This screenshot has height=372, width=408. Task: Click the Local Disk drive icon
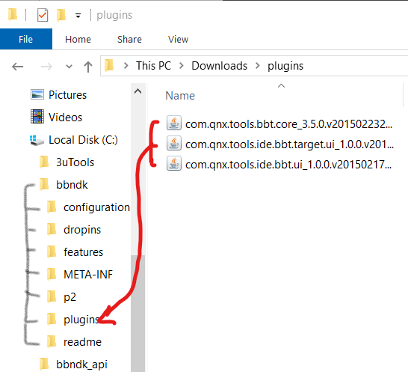pyautogui.click(x=37, y=140)
